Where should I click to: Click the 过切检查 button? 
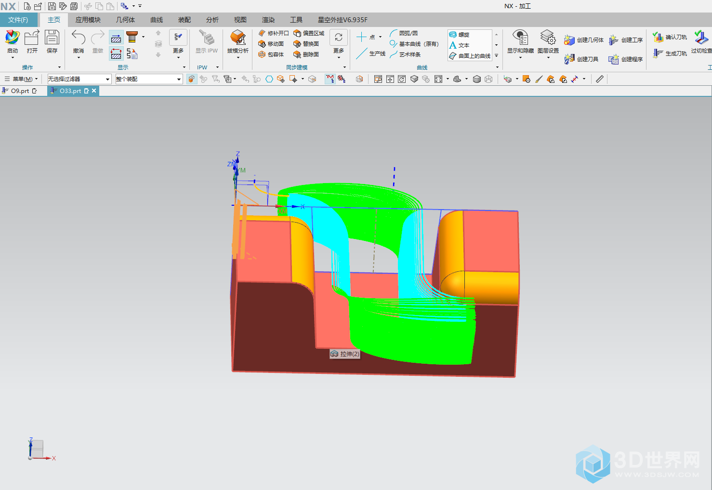pyautogui.click(x=701, y=42)
